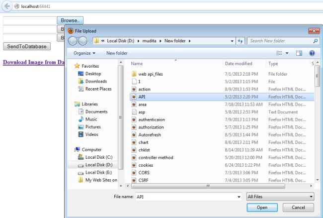The height and width of the screenshot is (218, 323).
Task: Click the site identity globe icon
Action: [17, 6]
